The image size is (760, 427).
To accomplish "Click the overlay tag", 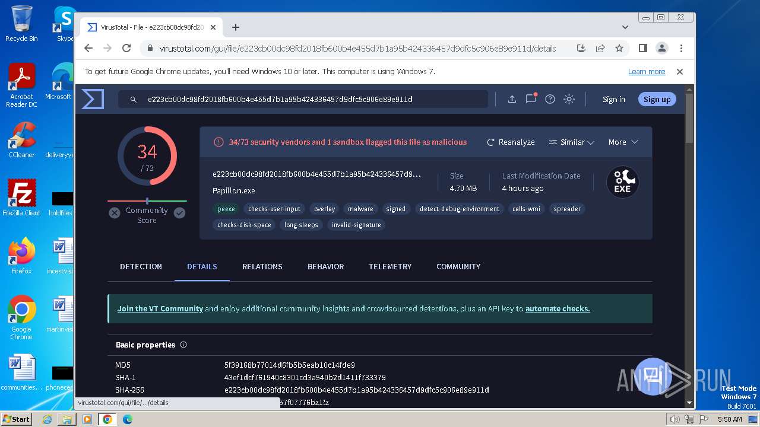I will 325,209.
